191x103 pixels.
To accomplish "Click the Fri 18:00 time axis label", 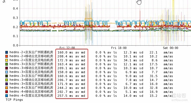I will coord(119,48).
